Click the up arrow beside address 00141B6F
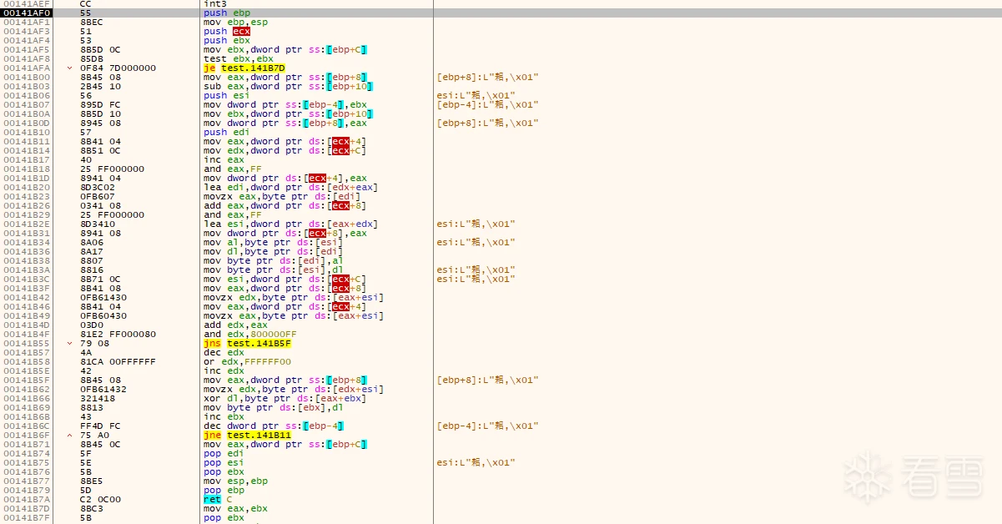This screenshot has height=524, width=1002. pyautogui.click(x=70, y=436)
